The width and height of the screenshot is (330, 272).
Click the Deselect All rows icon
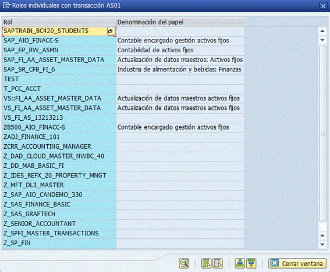[218, 263]
